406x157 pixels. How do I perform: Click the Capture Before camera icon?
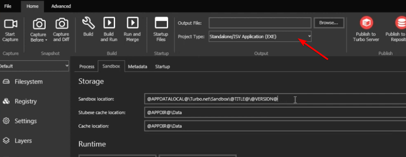[39, 24]
